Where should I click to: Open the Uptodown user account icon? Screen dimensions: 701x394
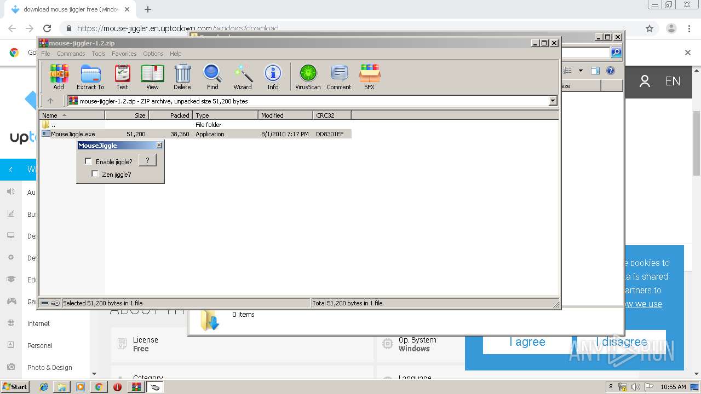645,82
